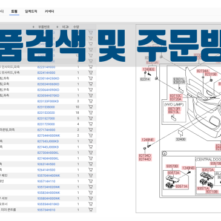Click cart icon for part 822414H000
Screen dimensions: 221x221
(90, 73)
